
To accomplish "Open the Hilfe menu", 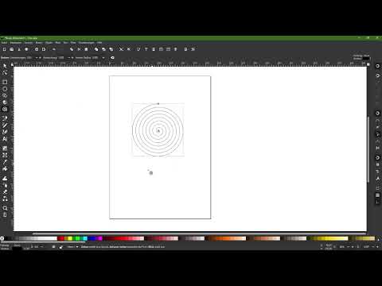I will [x=99, y=43].
